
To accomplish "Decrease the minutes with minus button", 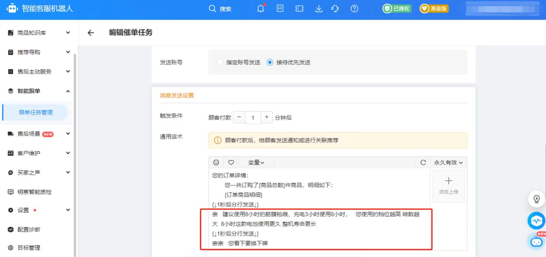I will [239, 117].
